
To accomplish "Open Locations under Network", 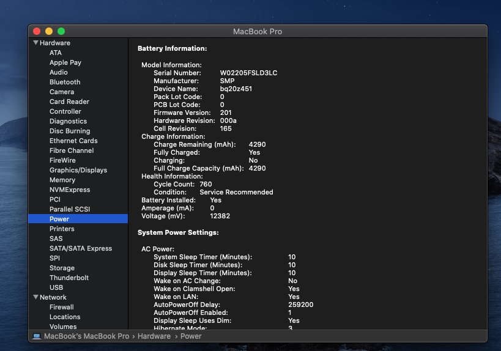I will point(65,317).
